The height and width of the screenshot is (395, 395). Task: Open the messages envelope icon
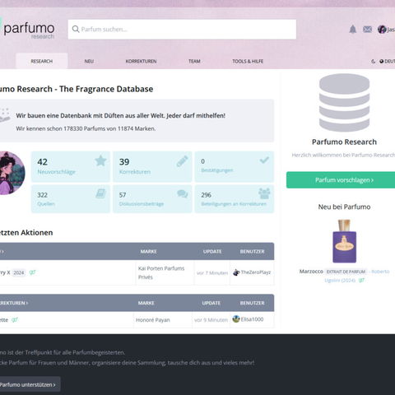tap(367, 29)
